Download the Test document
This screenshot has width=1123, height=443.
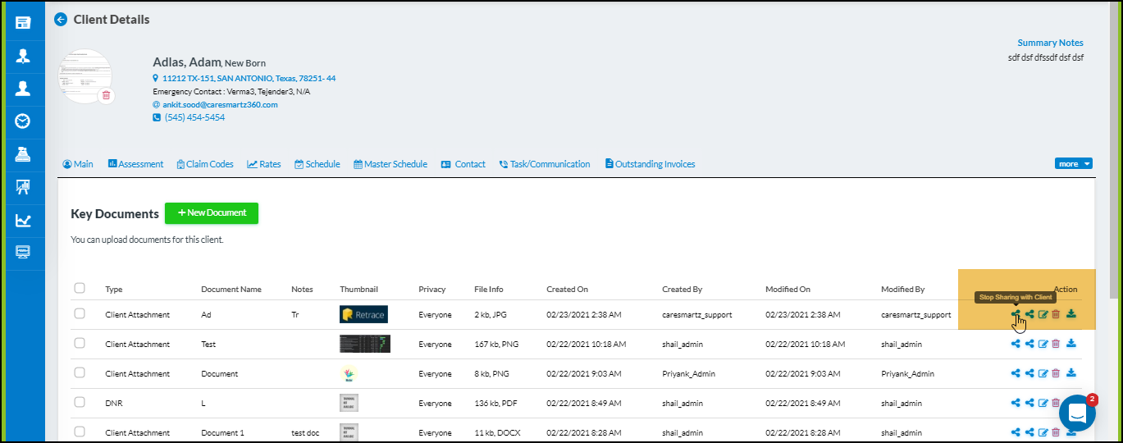[x=1071, y=344]
